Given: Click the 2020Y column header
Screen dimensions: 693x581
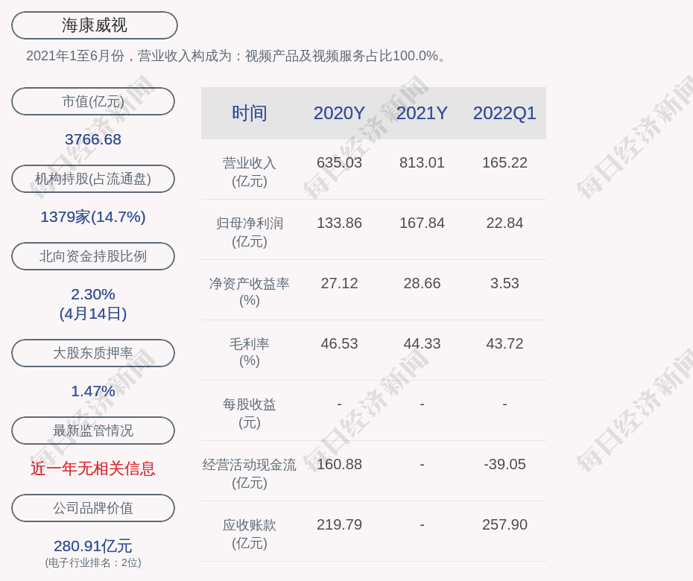Looking at the screenshot, I should click(339, 113).
